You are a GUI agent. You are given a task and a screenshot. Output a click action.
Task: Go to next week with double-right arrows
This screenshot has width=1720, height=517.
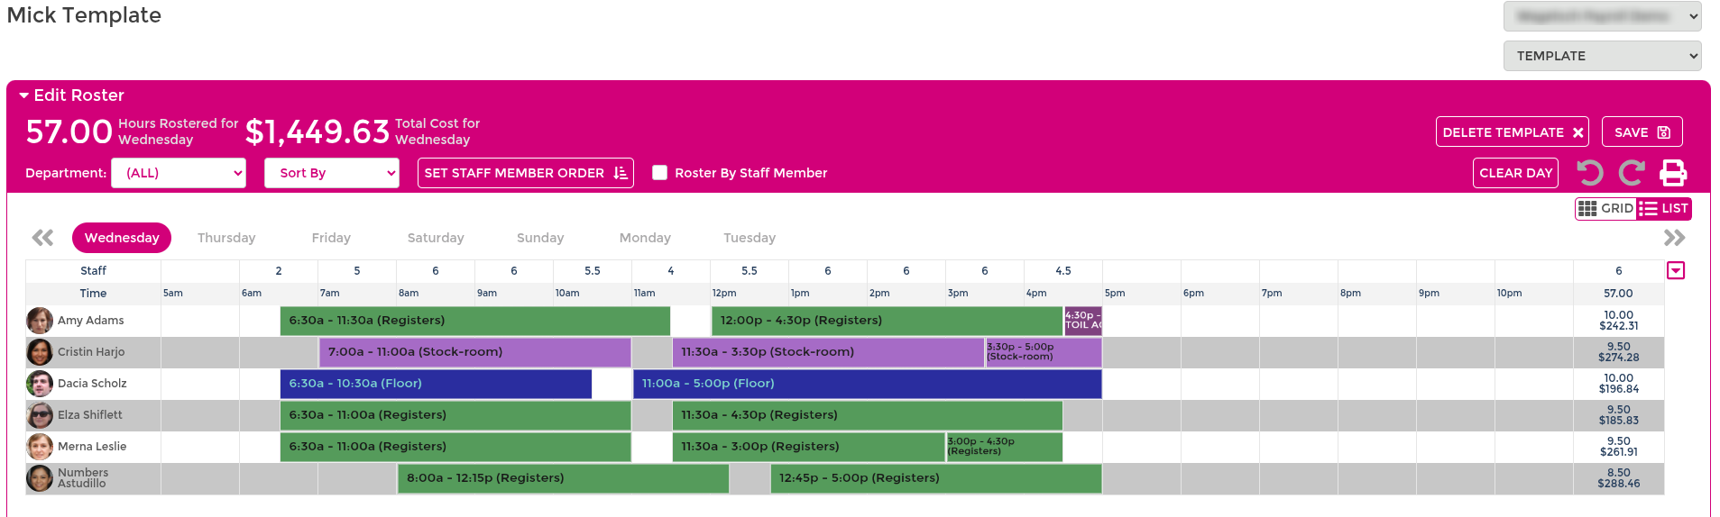pos(1674,238)
